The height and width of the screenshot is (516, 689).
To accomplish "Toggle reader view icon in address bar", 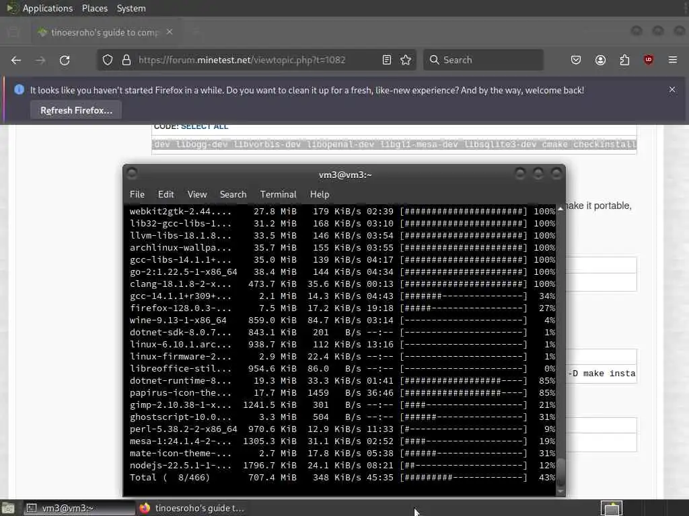I will (387, 60).
